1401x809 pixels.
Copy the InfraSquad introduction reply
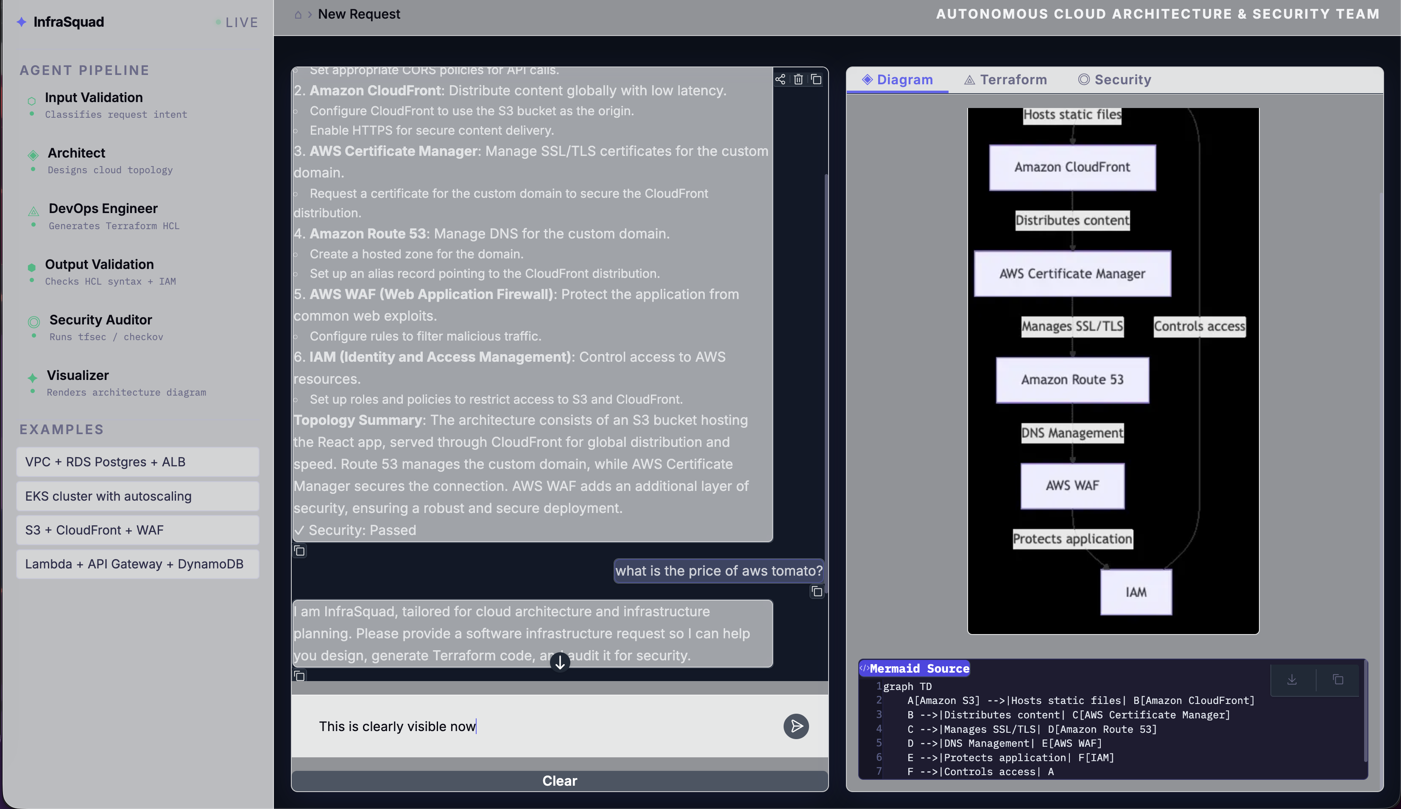click(x=300, y=675)
